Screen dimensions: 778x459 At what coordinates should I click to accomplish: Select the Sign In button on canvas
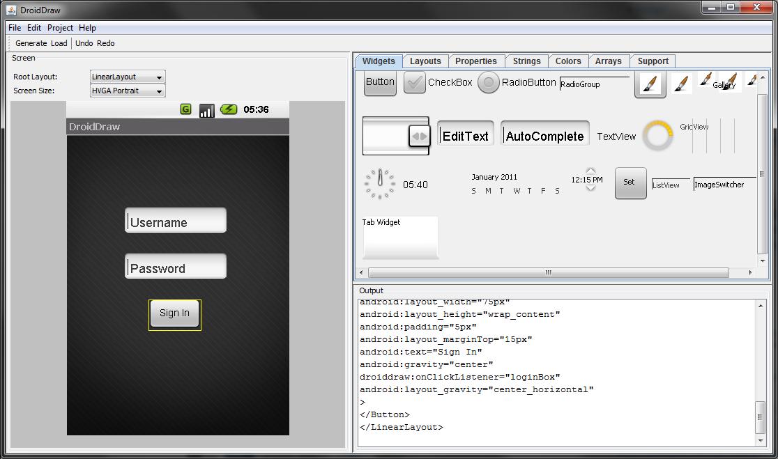pos(175,314)
